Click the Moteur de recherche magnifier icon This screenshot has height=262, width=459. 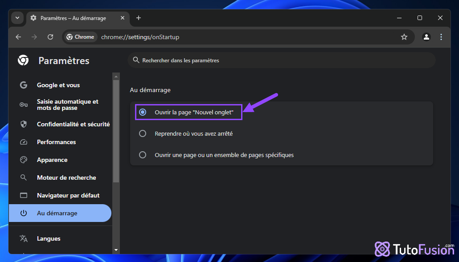24,177
